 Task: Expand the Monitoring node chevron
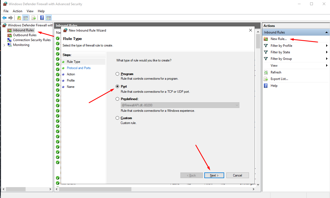click(4, 45)
